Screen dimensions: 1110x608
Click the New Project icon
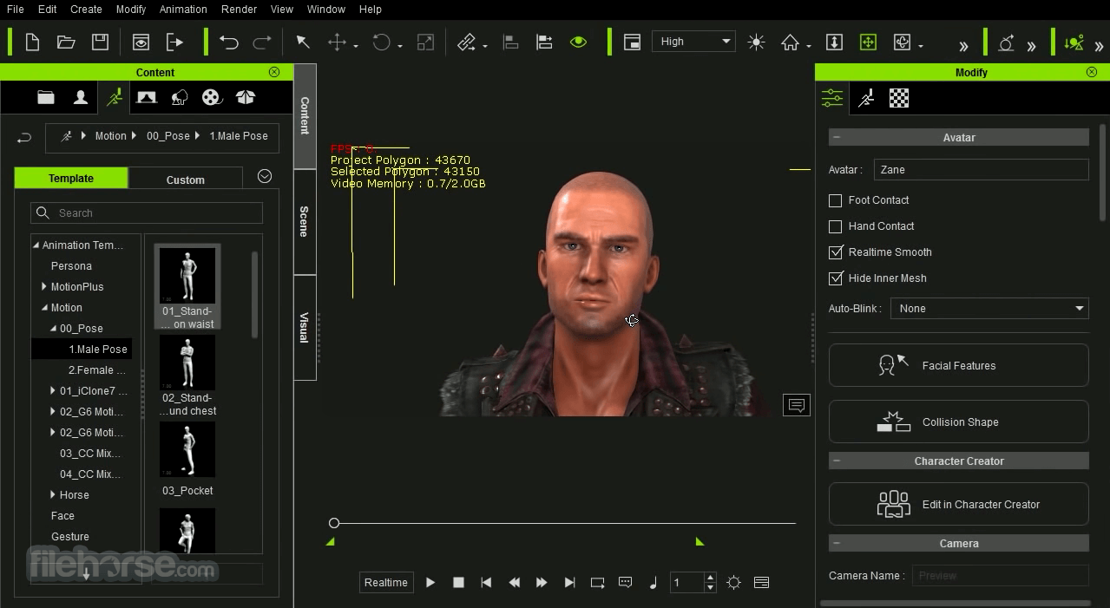click(32, 42)
